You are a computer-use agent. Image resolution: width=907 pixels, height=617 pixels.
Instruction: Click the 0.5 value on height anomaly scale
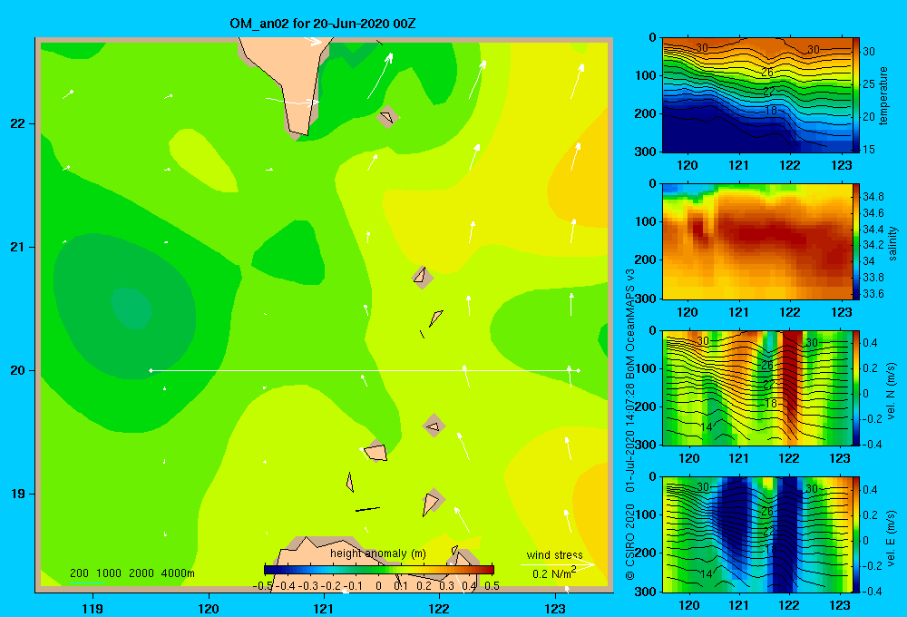click(x=492, y=586)
